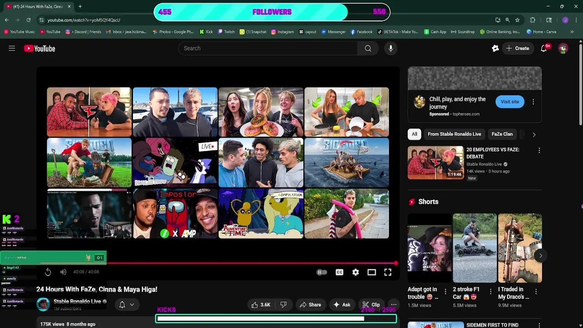
Task: Pick the Regular Show live end-screen video
Action: pos(175,163)
